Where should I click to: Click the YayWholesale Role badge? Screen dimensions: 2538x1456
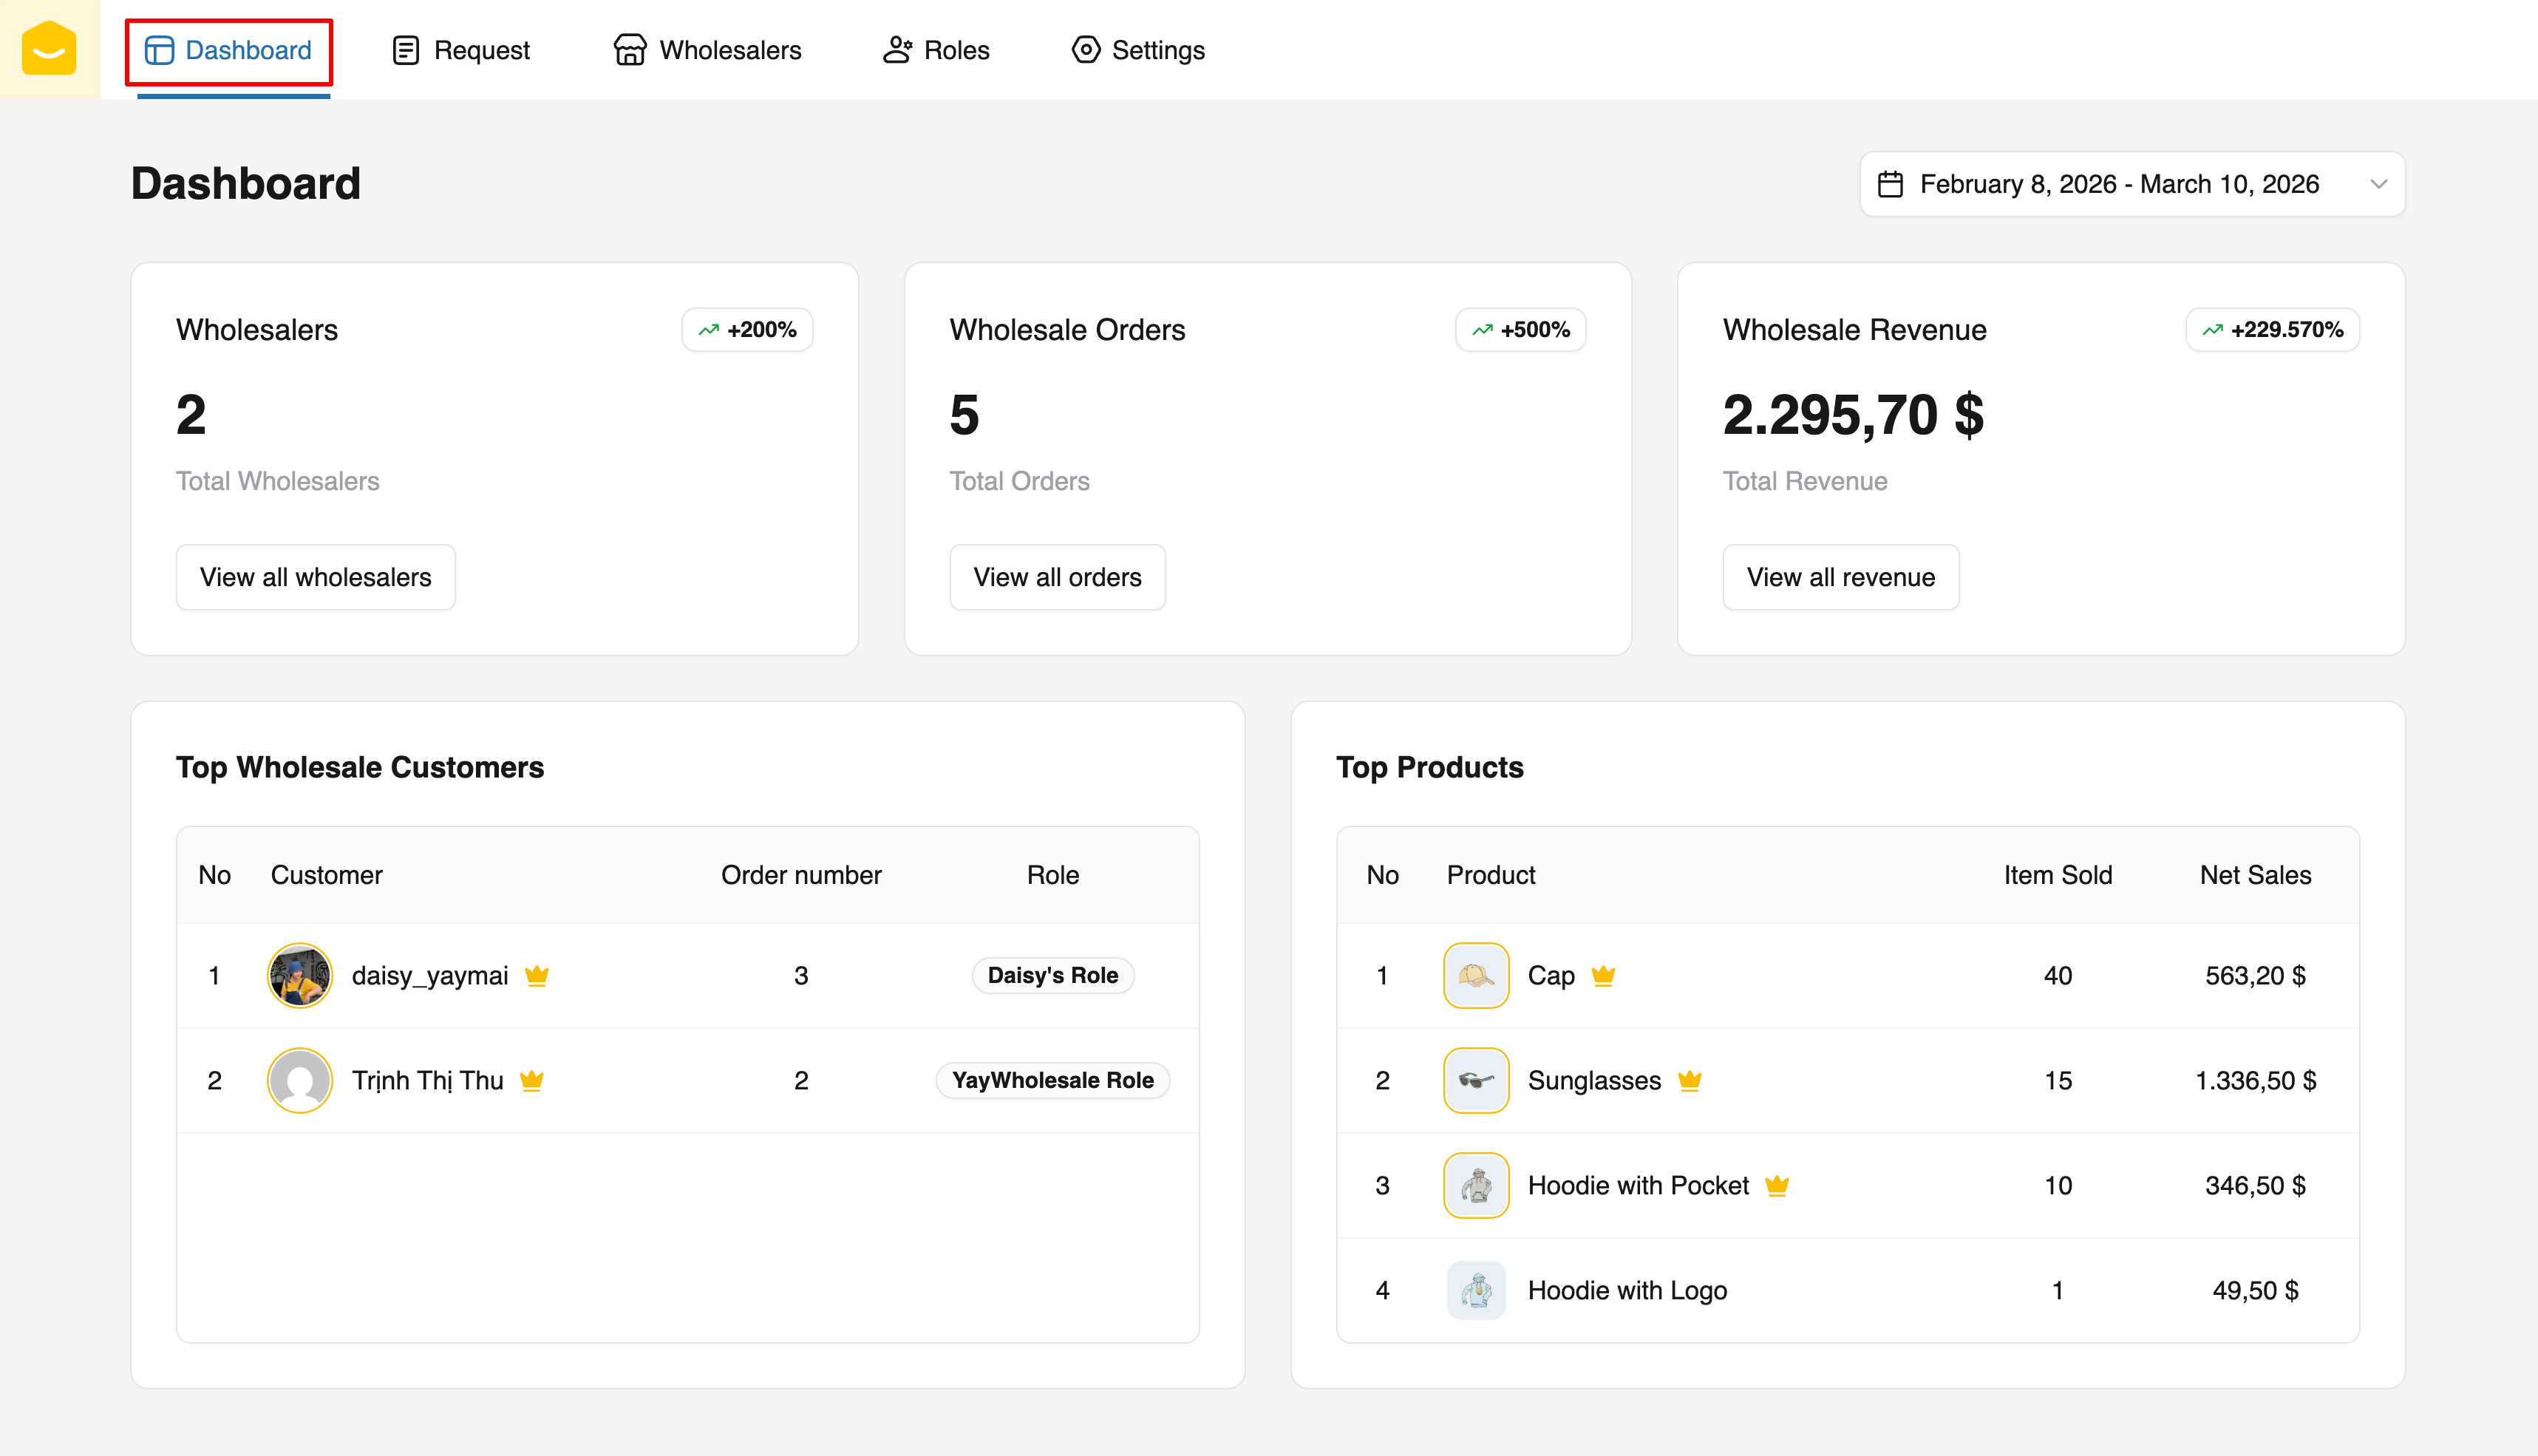1052,1080
